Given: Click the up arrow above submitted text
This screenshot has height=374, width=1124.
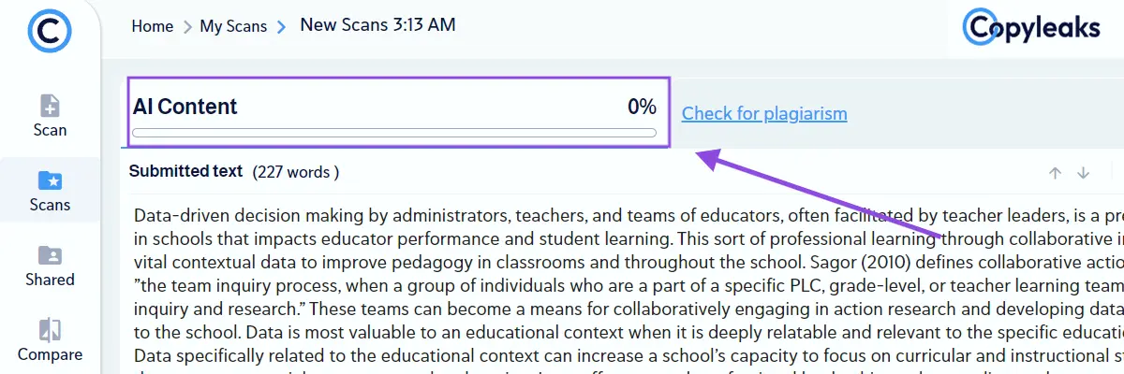Looking at the screenshot, I should [1055, 173].
